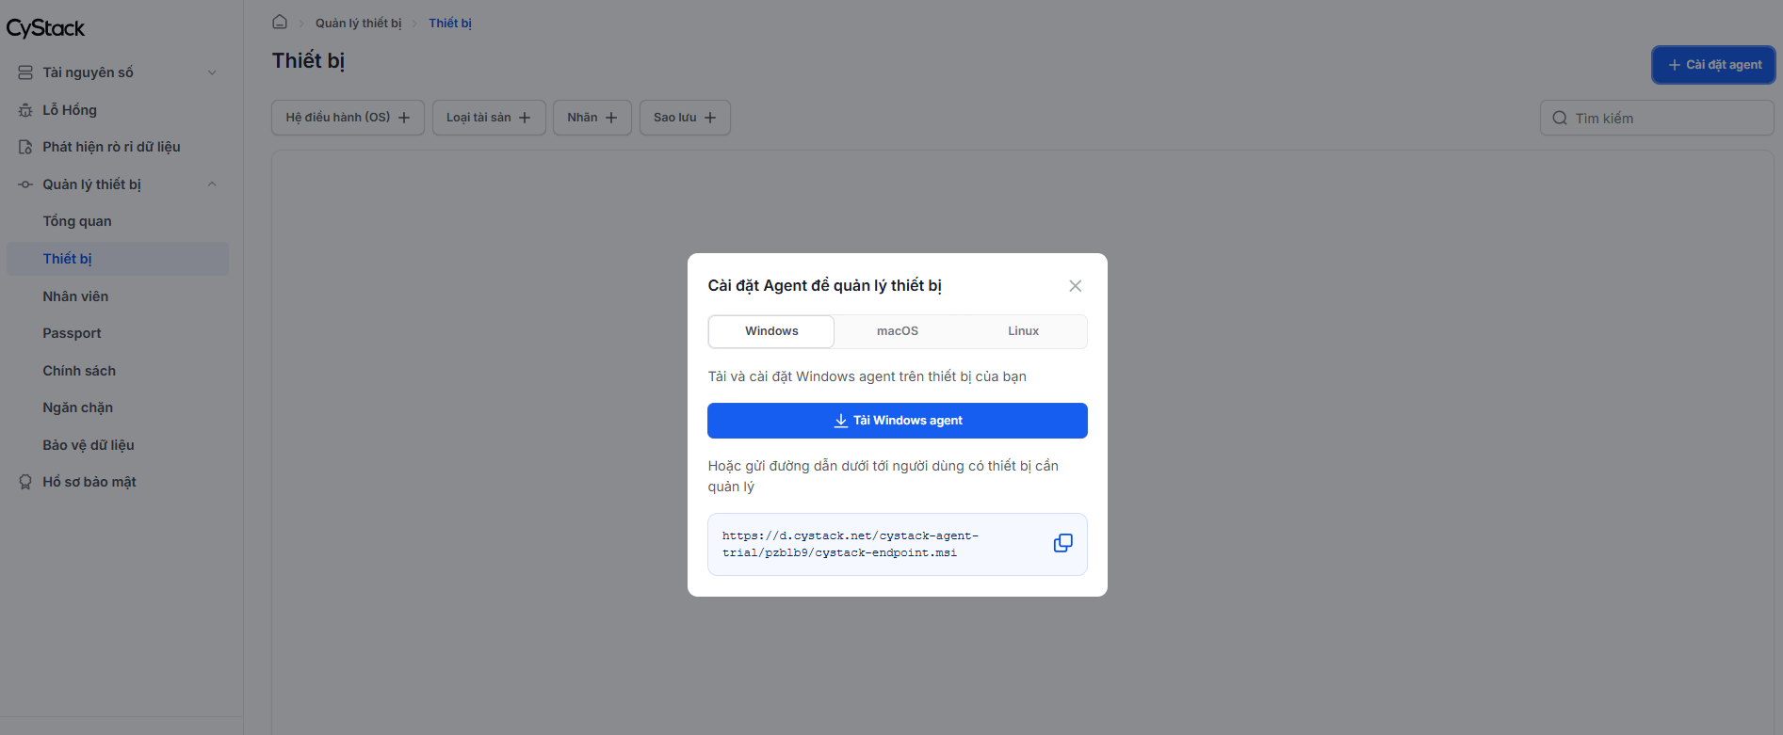Click the CyStack logo

point(45,28)
